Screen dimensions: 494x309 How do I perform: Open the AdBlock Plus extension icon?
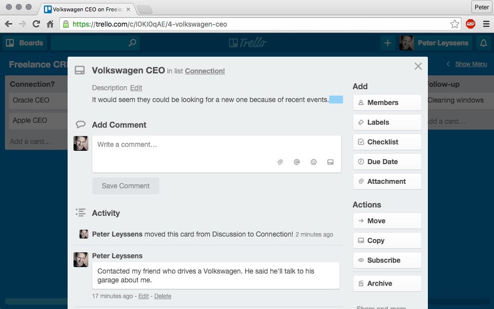[470, 24]
